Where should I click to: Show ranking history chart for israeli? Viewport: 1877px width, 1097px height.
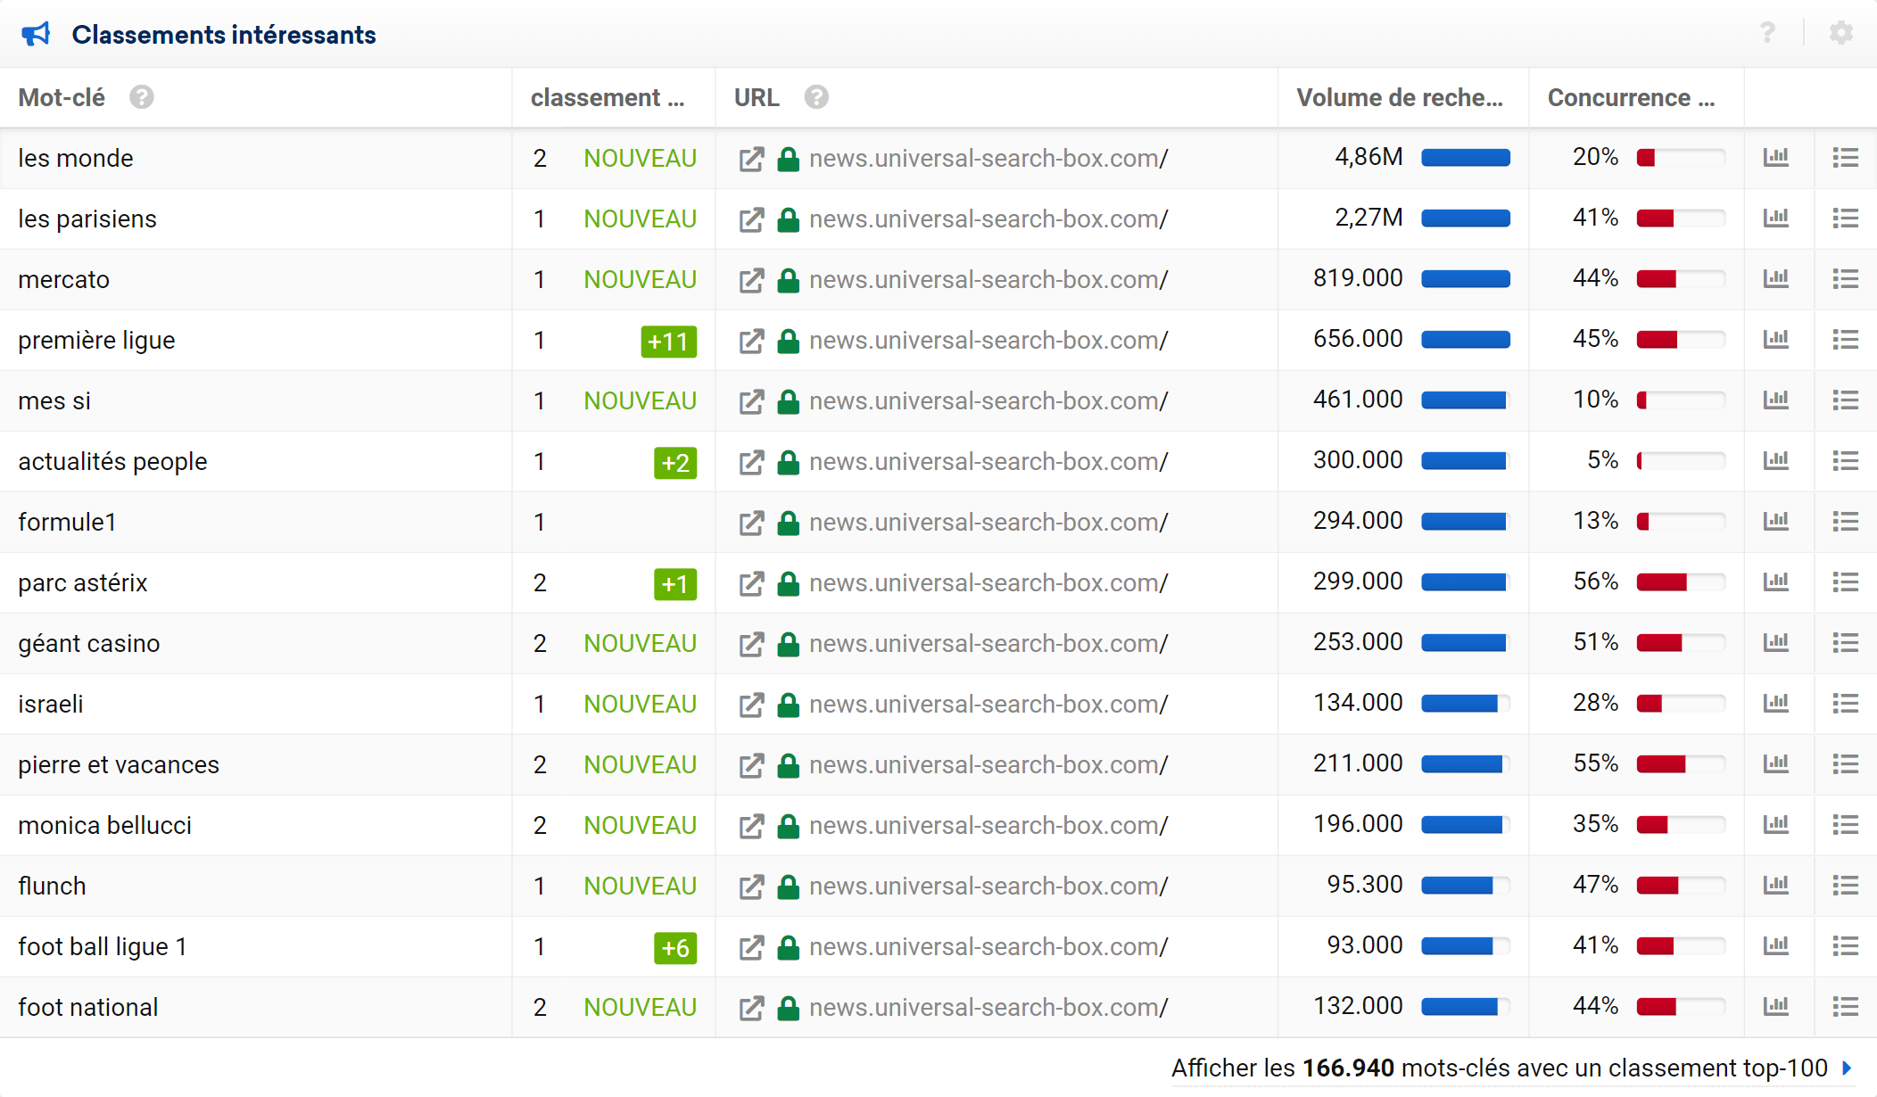[1776, 704]
